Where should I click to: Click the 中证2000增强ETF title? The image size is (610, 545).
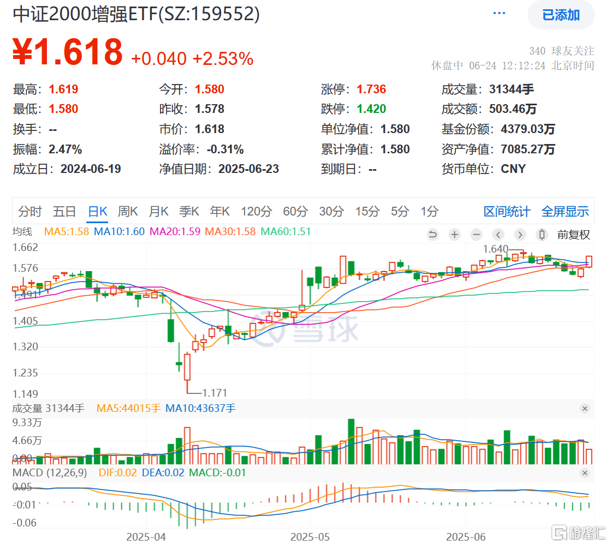tap(136, 14)
